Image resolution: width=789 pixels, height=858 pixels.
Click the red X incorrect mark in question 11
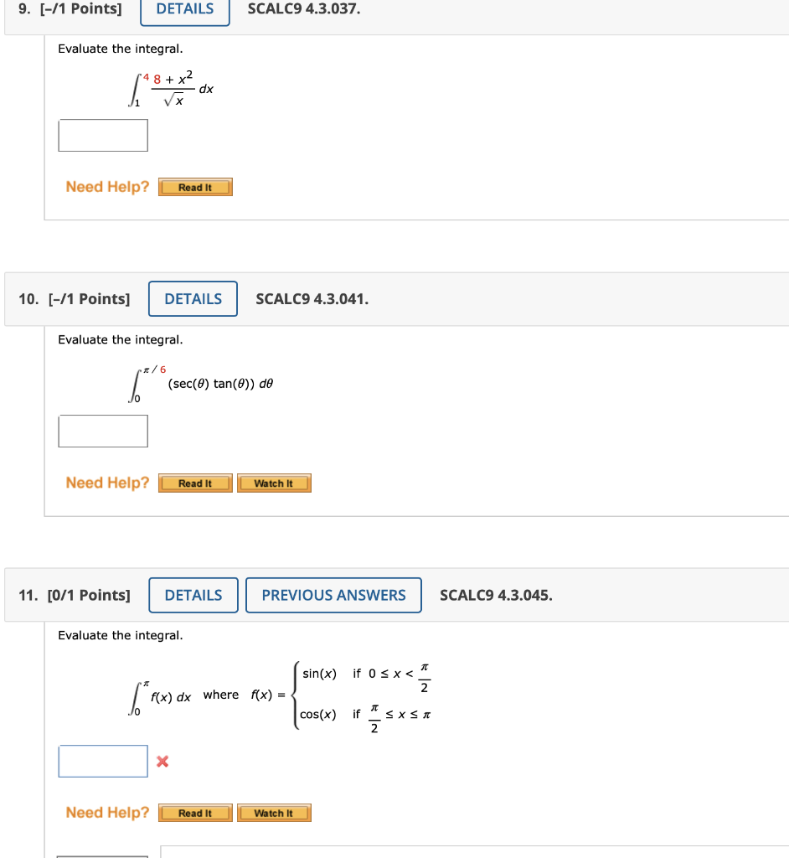pos(162,761)
